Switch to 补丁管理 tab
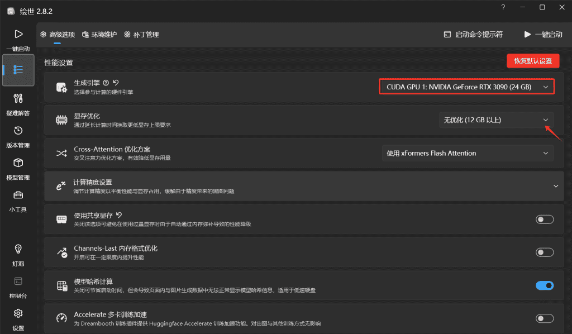Image resolution: width=572 pixels, height=334 pixels. 141,35
